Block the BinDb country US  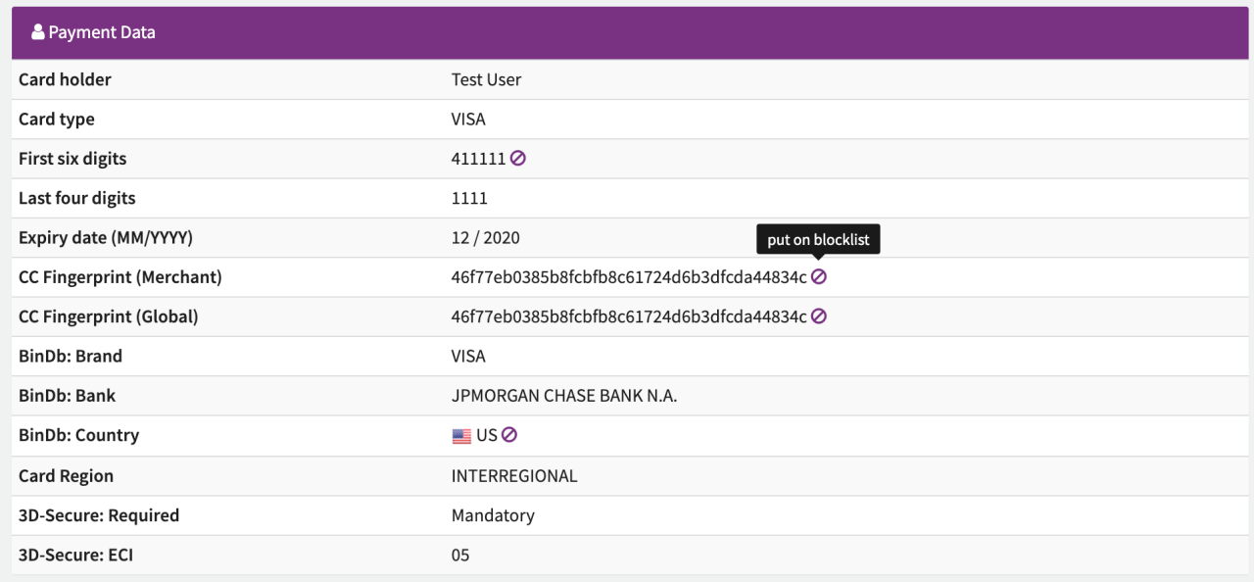pyautogui.click(x=509, y=435)
